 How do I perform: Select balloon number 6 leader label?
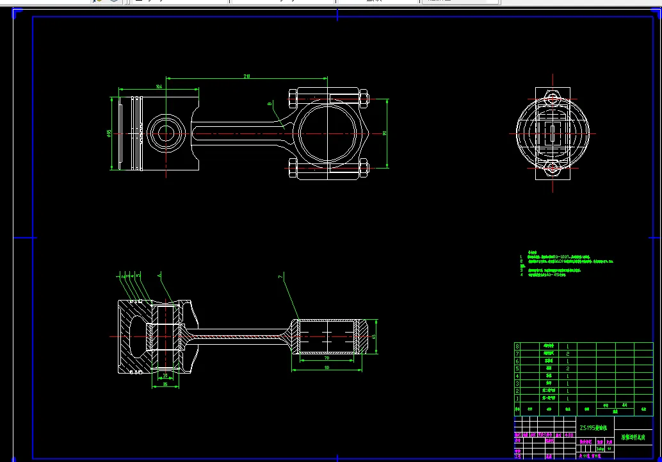(x=159, y=276)
